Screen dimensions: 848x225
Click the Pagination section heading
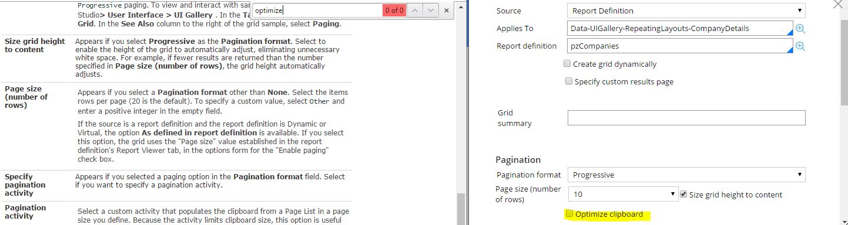[x=518, y=160]
